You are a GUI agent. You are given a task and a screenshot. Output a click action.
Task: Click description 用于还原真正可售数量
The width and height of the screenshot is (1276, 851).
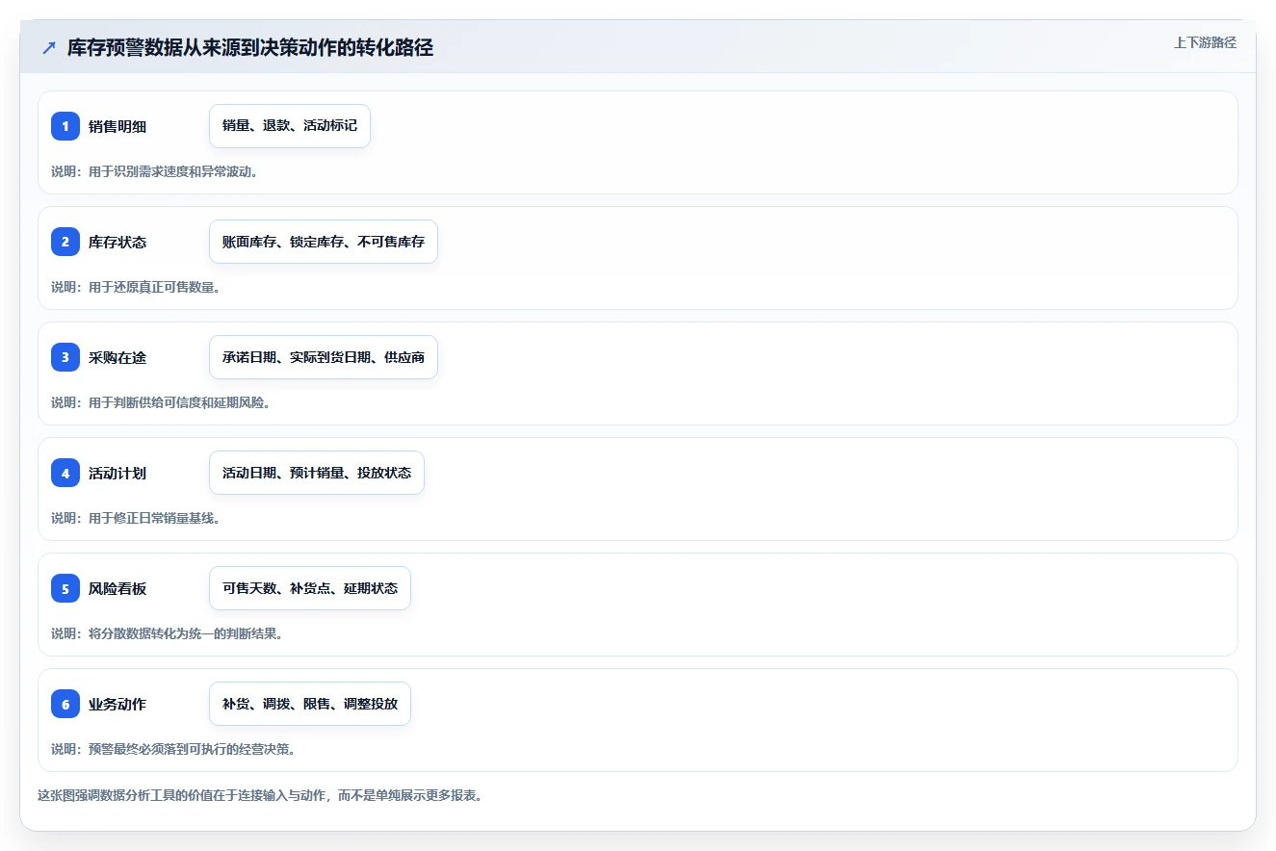click(x=136, y=287)
